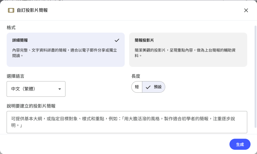This screenshot has height=154, width=257.
Task: Select the 詳細簡報 format title
Action: [20, 40]
